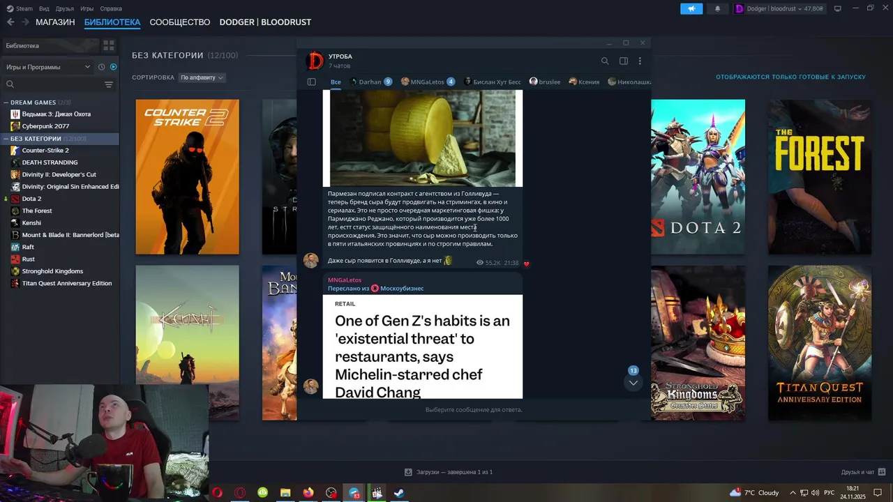Open the 7°C Cloudy weather widget
This screenshot has height=502, width=893.
pos(755,493)
